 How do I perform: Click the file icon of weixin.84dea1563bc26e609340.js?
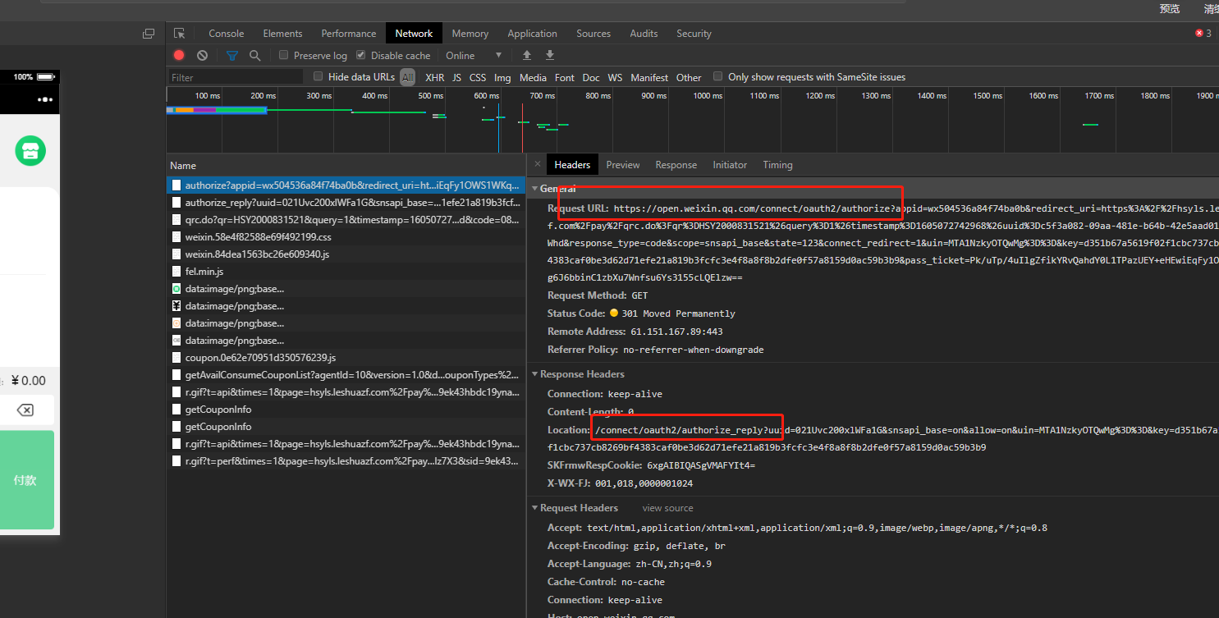176,254
